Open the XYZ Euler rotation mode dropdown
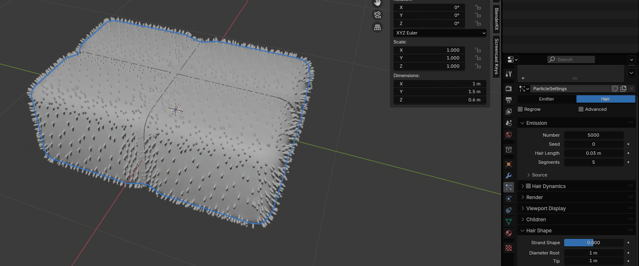The height and width of the screenshot is (266, 639). click(x=440, y=33)
